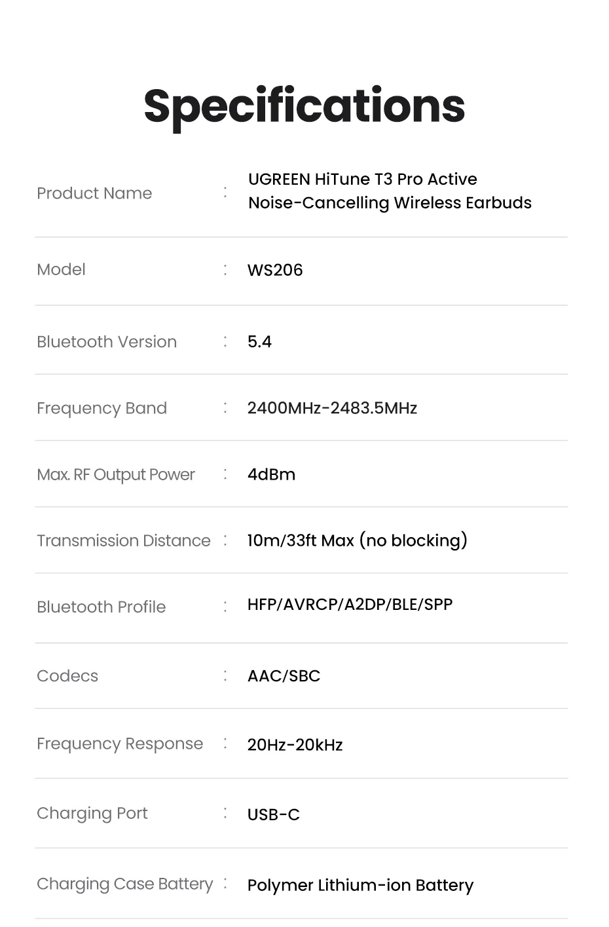Click the Codecs label
Viewport: 609px width, 927px height.
point(67,675)
